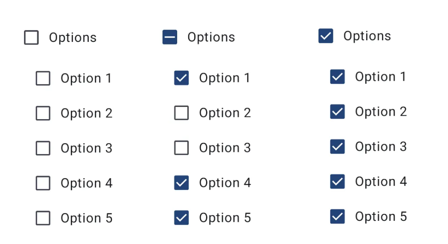Uncheck Option 4 in the partially selected group

pos(182,183)
